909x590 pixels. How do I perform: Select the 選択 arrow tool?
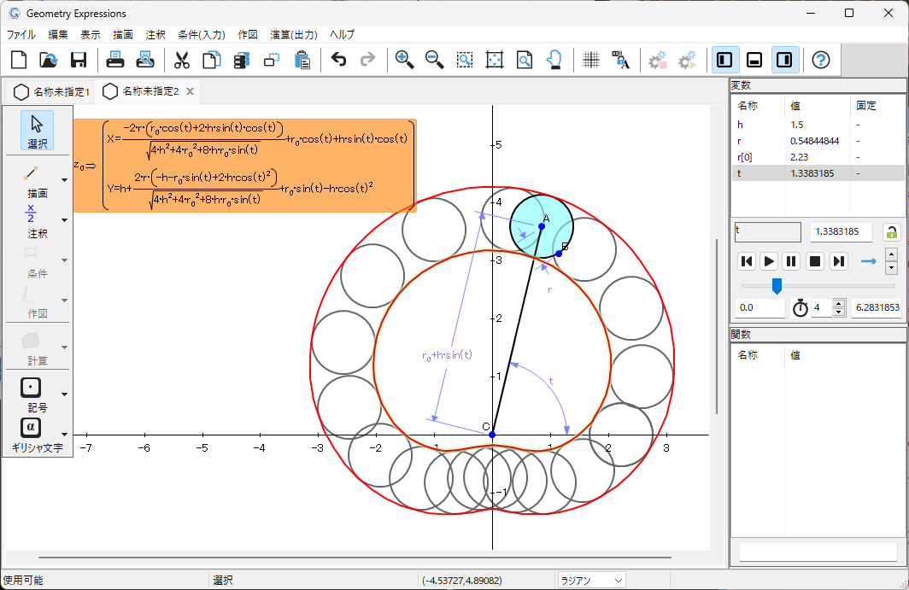37,130
